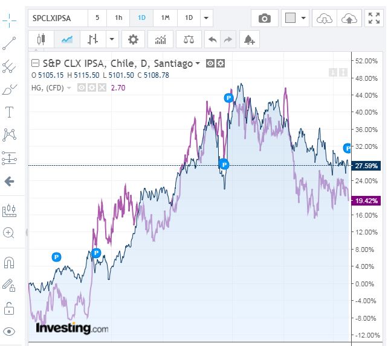Viewport: 388px width, 346px height.
Task: Enter fullscreen chart mode
Action: (374, 18)
